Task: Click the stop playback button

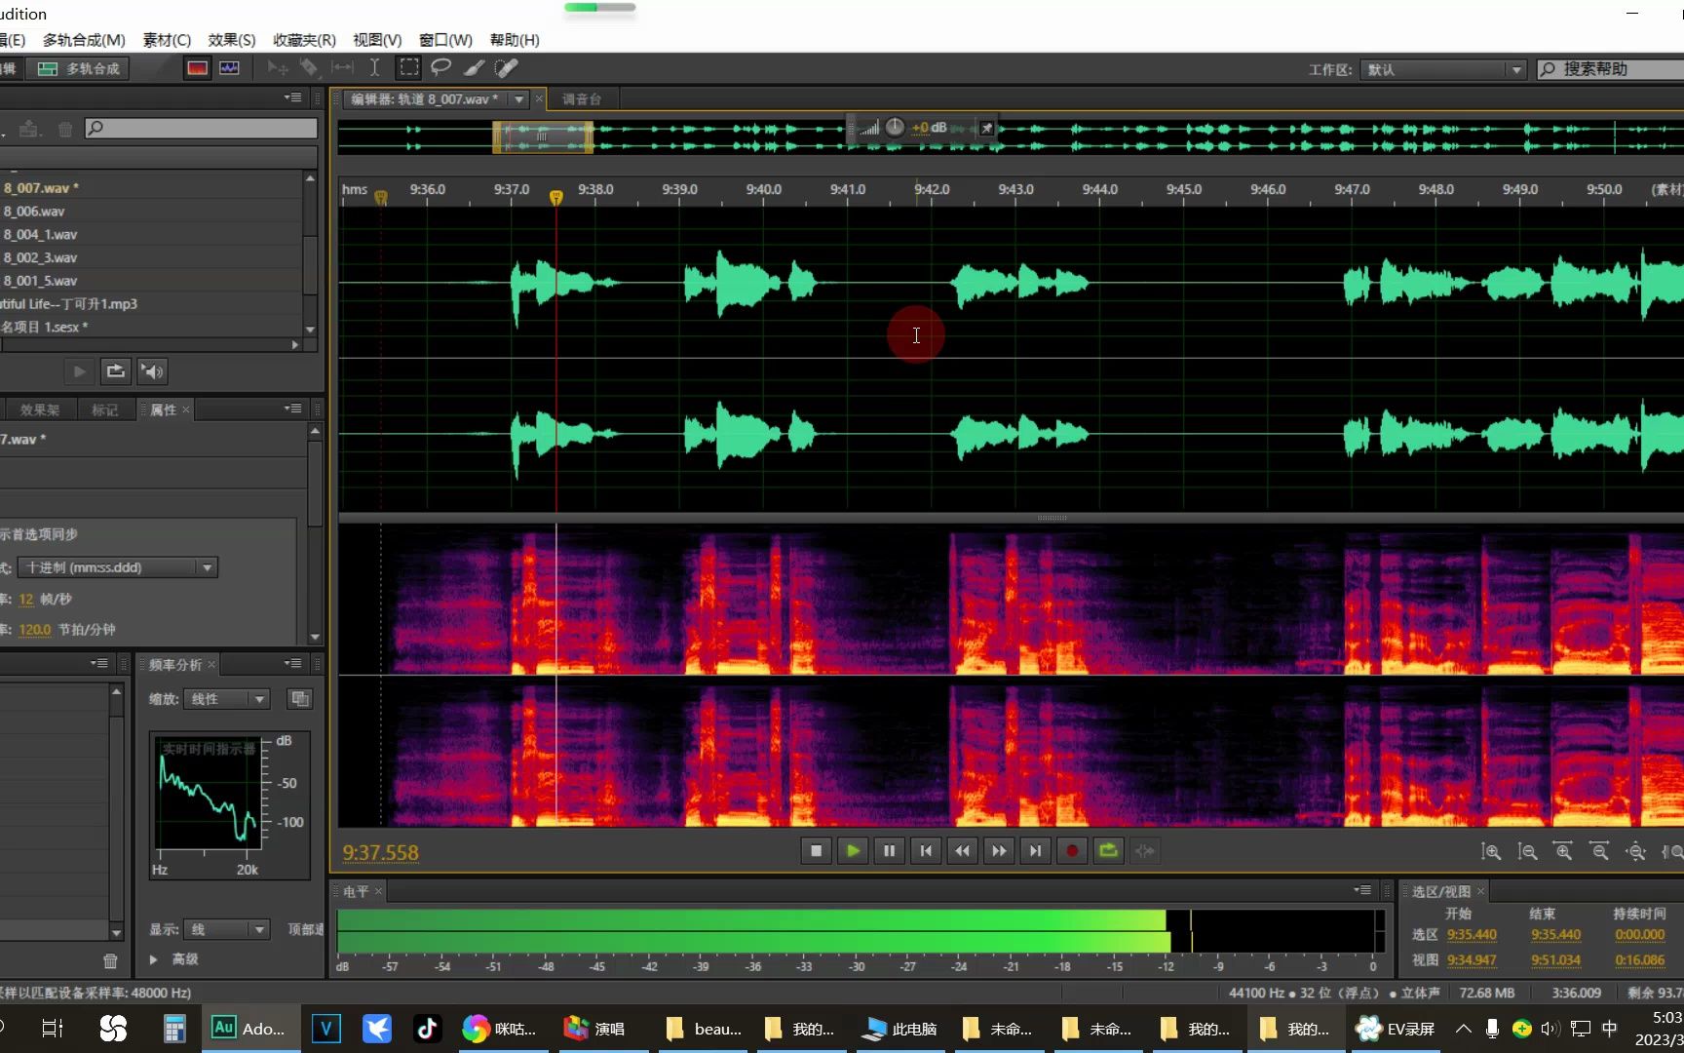Action: [x=816, y=850]
